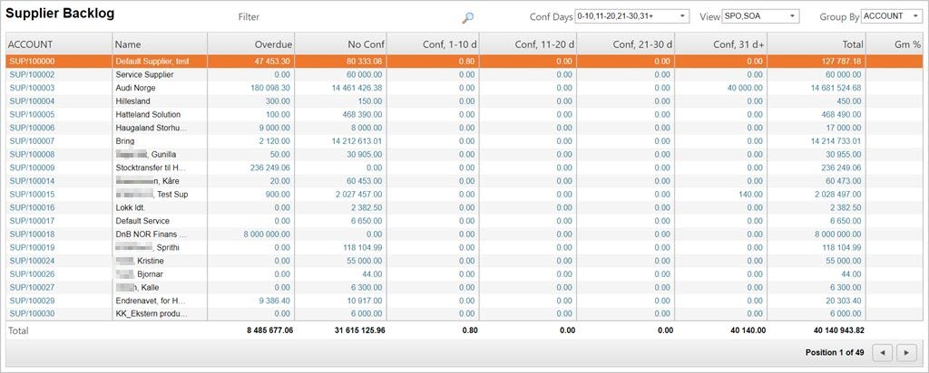Open account SUP/100030 link
The width and height of the screenshot is (929, 373).
[32, 313]
